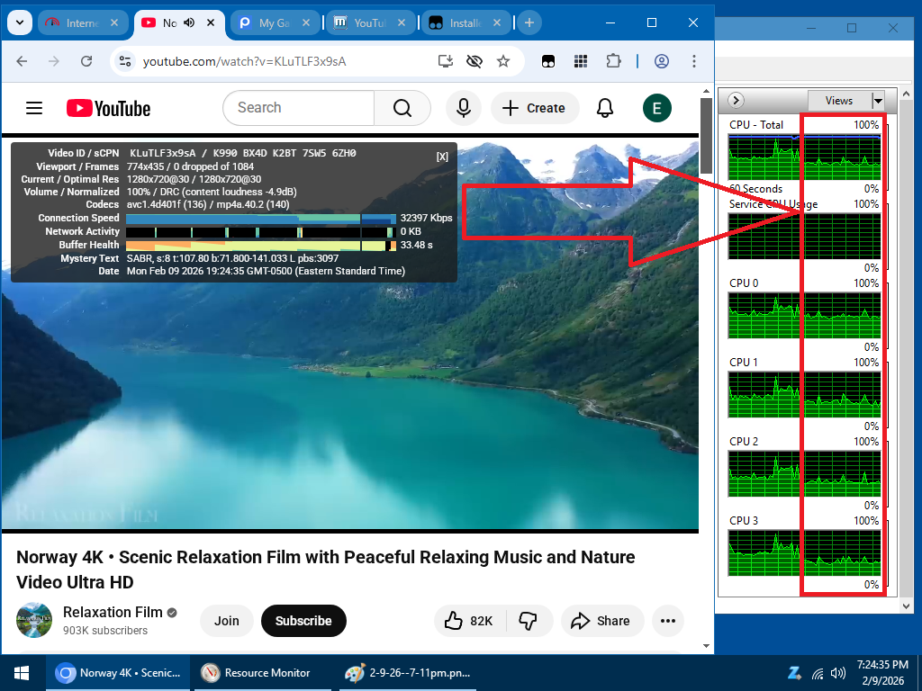Screen dimensions: 922x691
Task: Open the network tray icon
Action: coord(818,673)
